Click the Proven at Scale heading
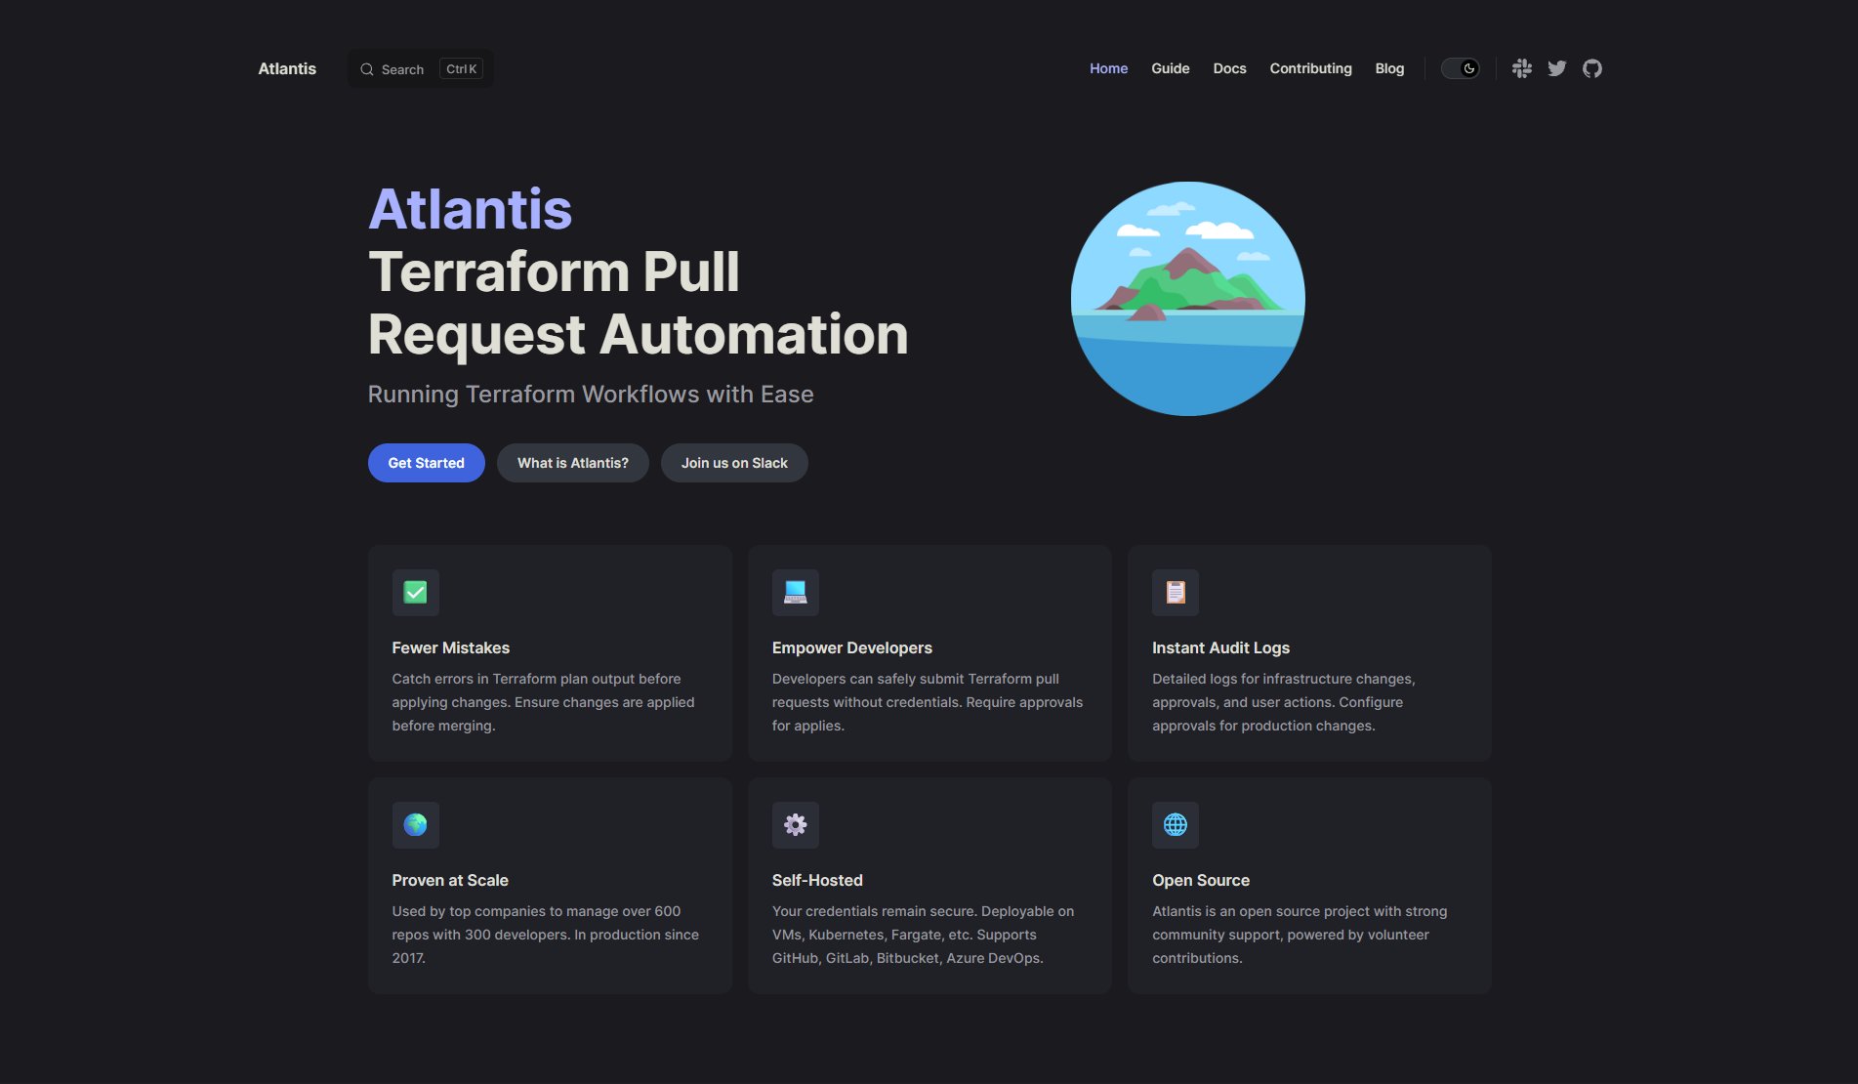1858x1084 pixels. [450, 880]
